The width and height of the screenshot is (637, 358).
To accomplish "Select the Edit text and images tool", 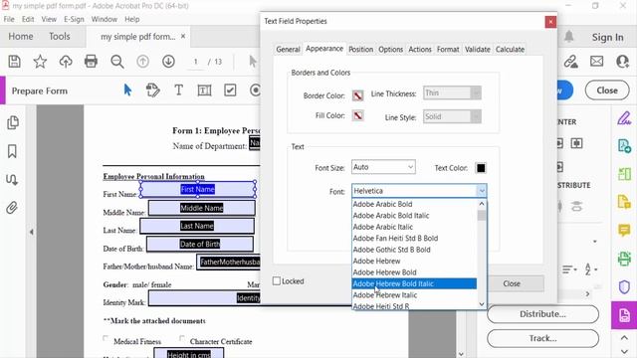I will 152,90.
